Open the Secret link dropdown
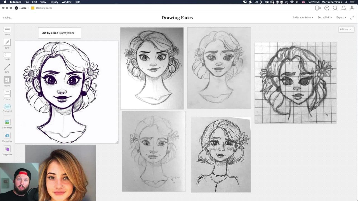This screenshot has width=358, height=201. pos(325,17)
